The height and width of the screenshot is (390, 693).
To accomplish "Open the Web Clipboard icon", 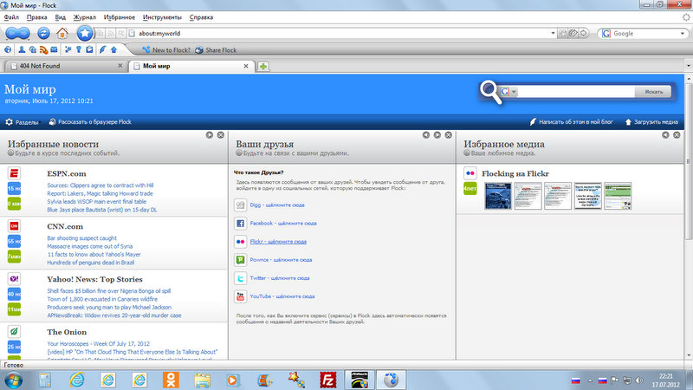I will click(x=89, y=50).
